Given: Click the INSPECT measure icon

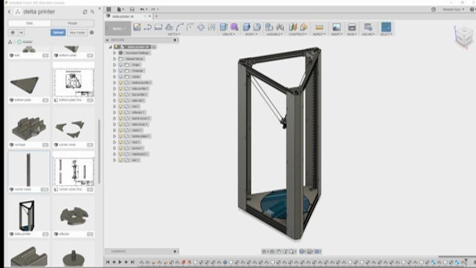Looking at the screenshot, I should pos(318,27).
